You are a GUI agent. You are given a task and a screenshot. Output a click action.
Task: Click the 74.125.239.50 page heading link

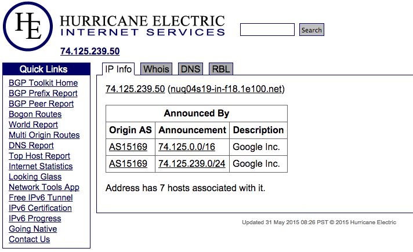click(90, 51)
